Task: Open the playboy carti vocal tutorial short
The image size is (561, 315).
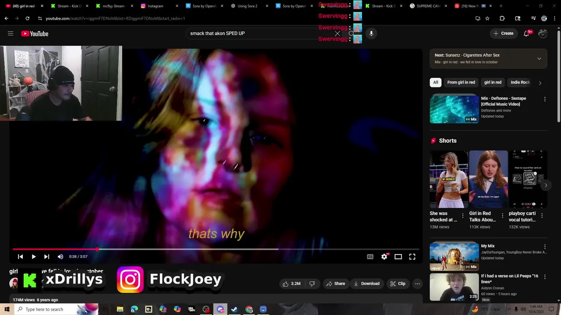Action: point(528,179)
